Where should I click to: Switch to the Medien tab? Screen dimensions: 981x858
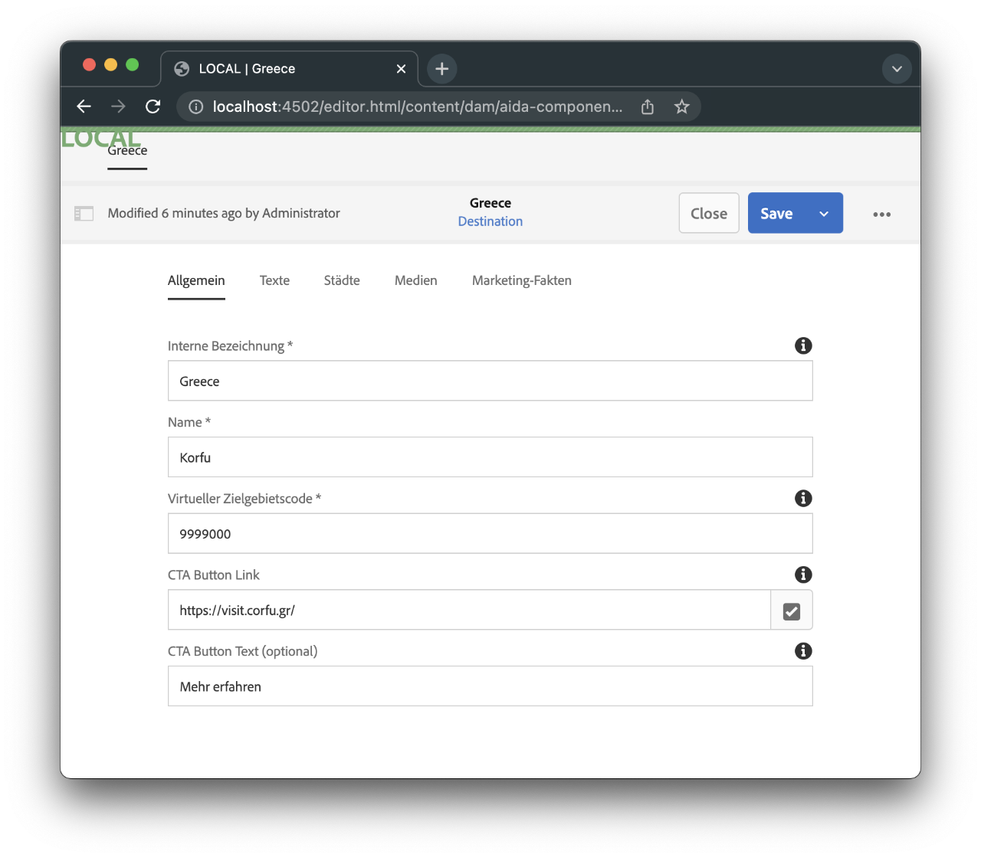415,280
